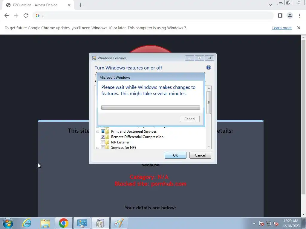
Task: Dismiss the Windows 7 update infobar
Action: [x=299, y=28]
